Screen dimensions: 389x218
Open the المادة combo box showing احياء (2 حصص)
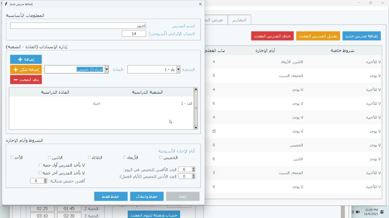tap(77, 69)
